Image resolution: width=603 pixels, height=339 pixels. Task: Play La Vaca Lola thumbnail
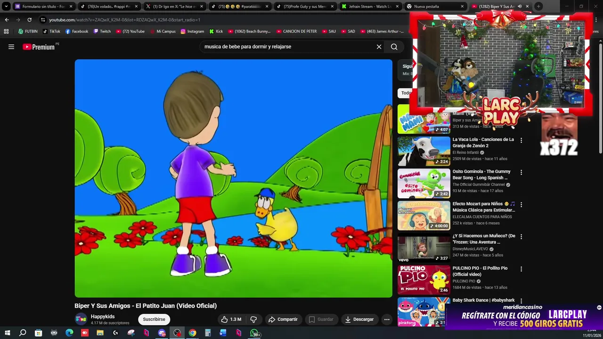pos(424,151)
